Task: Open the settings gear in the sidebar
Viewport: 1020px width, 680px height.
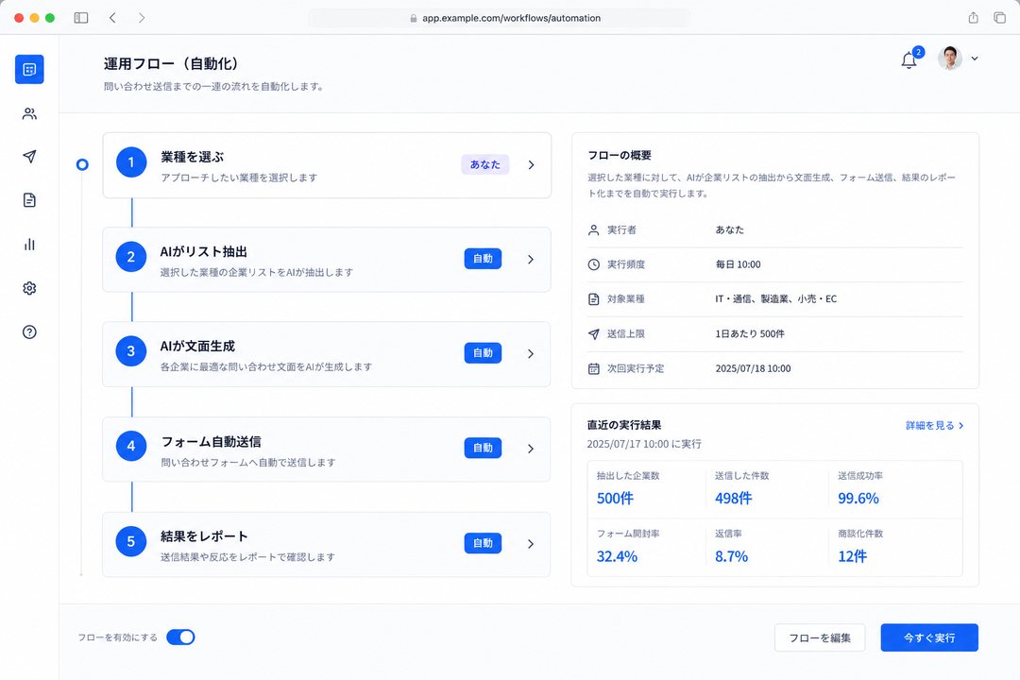Action: (29, 288)
